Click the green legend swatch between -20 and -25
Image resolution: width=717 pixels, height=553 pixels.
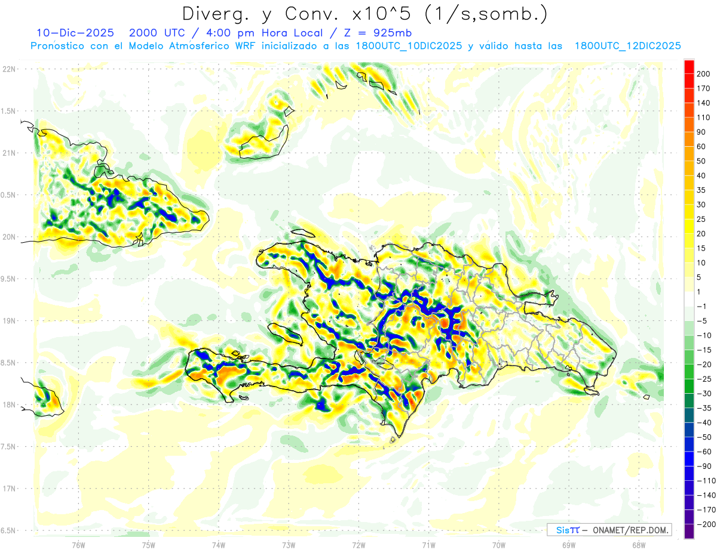[689, 372]
